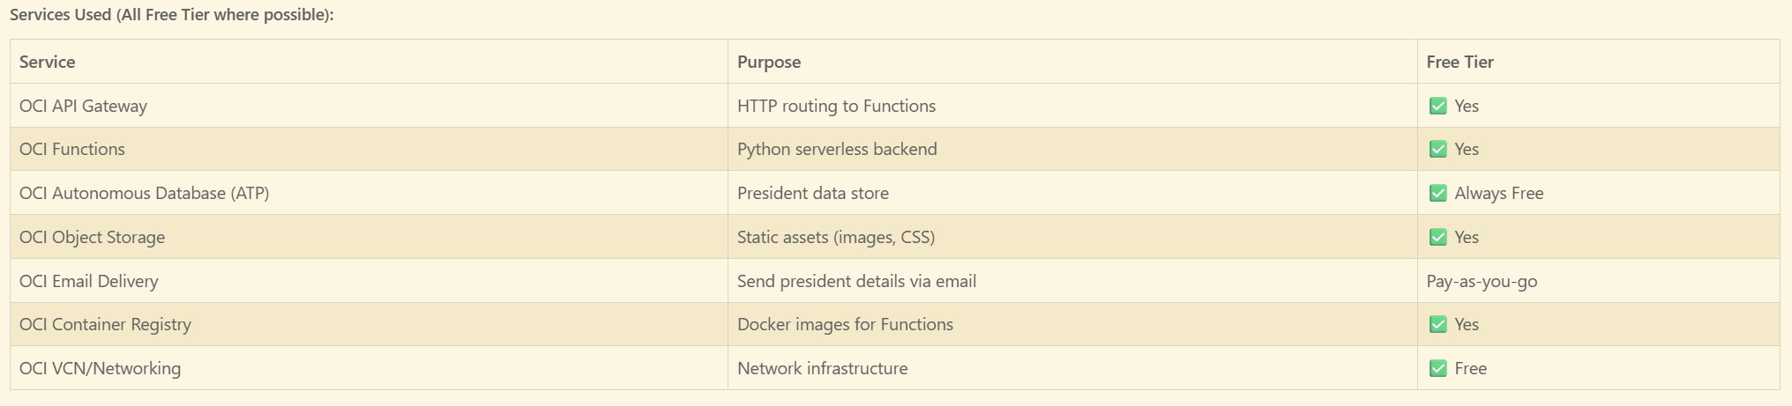This screenshot has height=406, width=1792.
Task: Click the green checkmark in OCI Functions row
Action: click(1437, 149)
